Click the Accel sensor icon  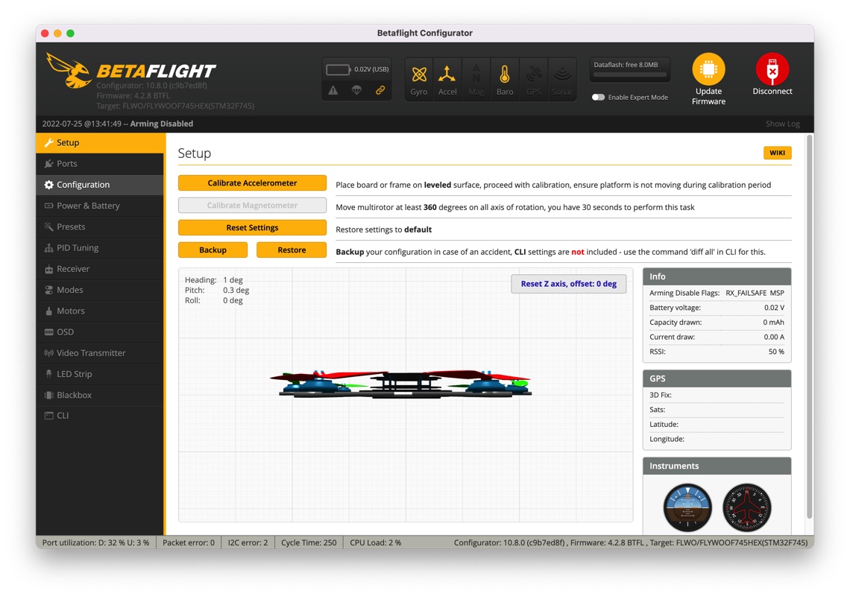[x=447, y=80]
